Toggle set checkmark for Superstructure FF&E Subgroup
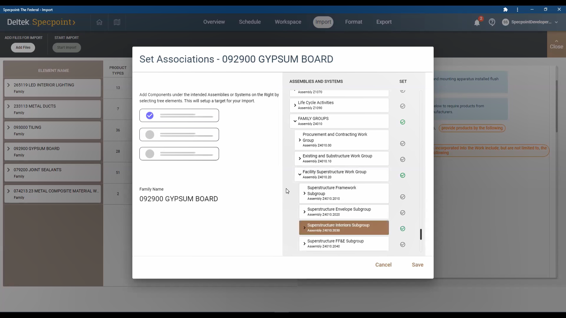 point(402,244)
